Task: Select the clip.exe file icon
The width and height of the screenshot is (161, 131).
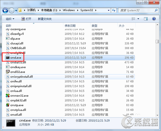Action: click(x=8, y=39)
